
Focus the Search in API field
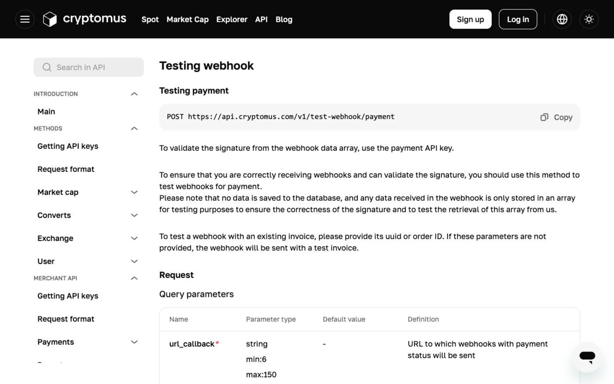[x=89, y=67]
